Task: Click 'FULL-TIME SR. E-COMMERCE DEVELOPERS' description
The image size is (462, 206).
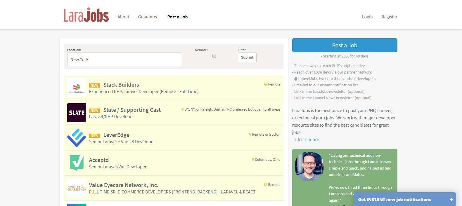Action: (172, 192)
